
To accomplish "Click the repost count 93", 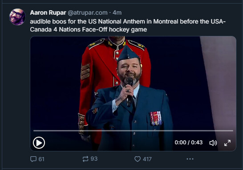I will pos(94,159).
